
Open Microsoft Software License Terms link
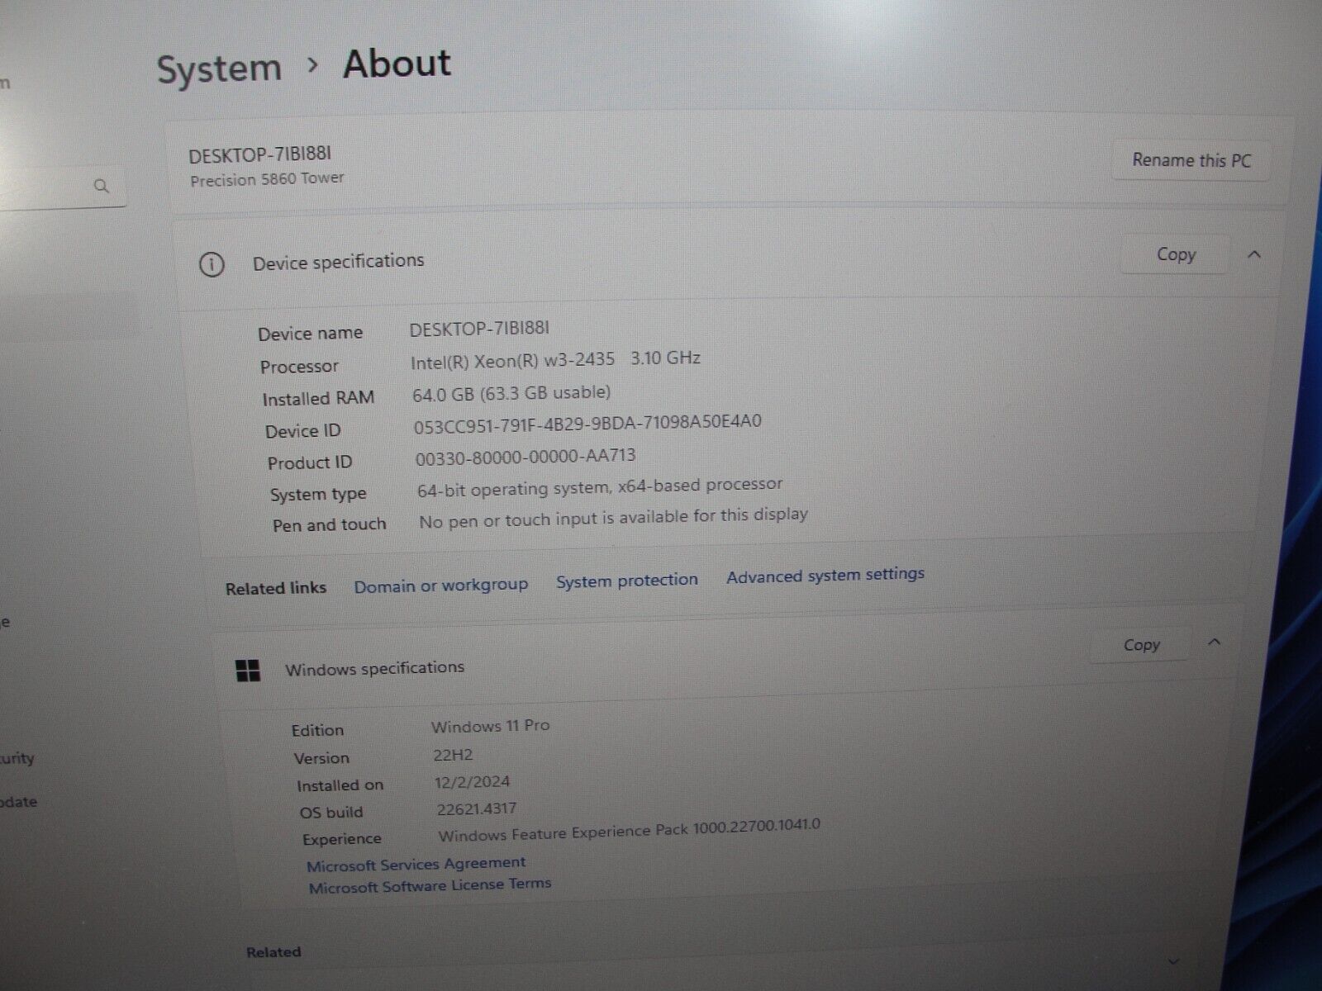(430, 885)
